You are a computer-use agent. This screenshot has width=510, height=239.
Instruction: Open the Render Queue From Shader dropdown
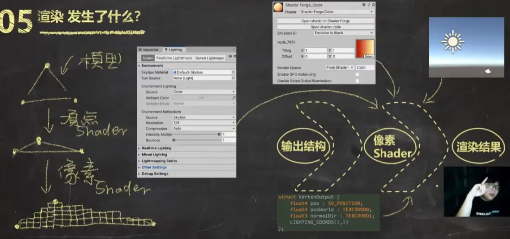(x=340, y=67)
